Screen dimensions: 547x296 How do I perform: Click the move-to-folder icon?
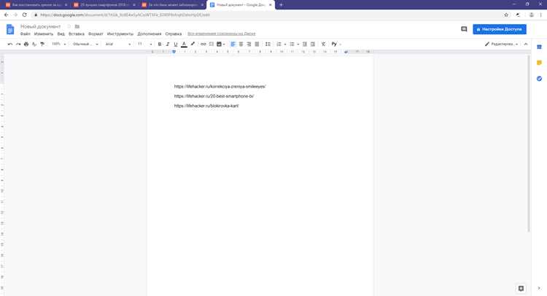tap(77, 26)
